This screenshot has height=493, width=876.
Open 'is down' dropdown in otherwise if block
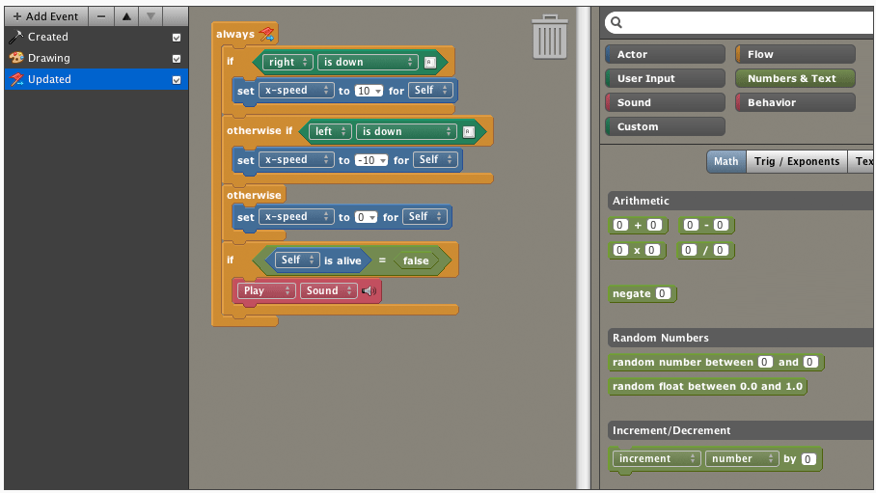pyautogui.click(x=406, y=131)
